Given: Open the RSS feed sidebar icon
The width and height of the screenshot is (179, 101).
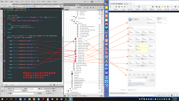Looking at the screenshot, I should [106, 16].
